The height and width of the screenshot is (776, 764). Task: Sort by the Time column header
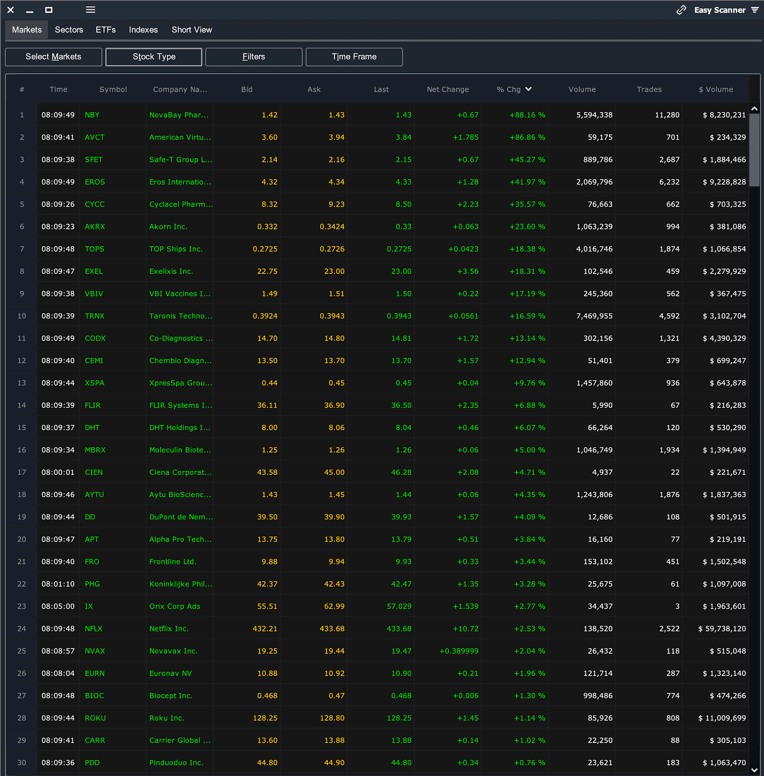[58, 89]
